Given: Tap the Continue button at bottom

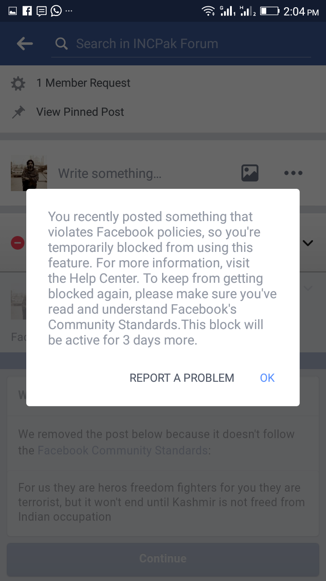Looking at the screenshot, I should 163,558.
